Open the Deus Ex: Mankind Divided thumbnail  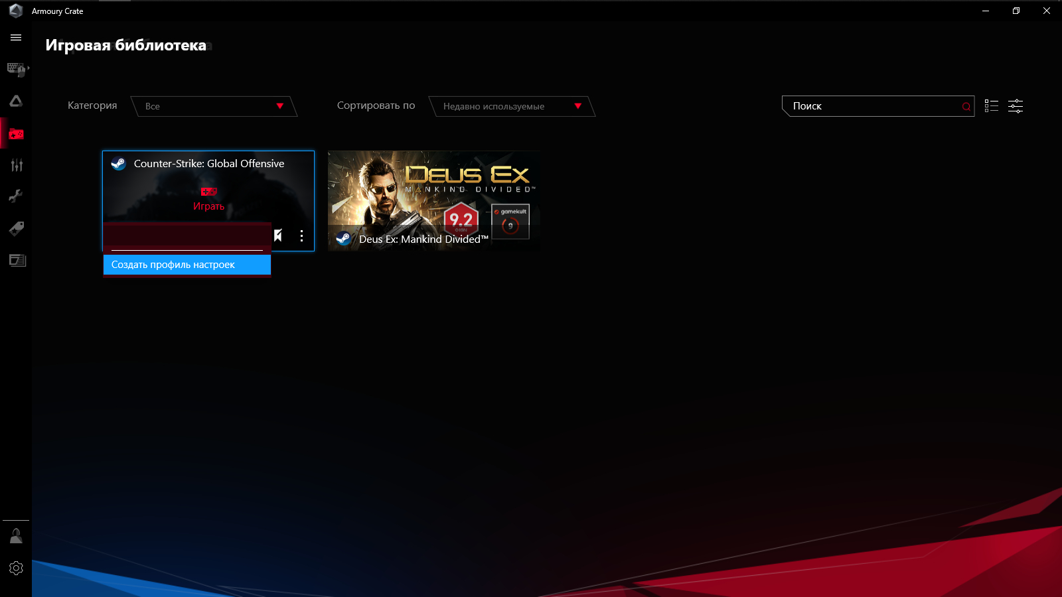click(x=434, y=201)
